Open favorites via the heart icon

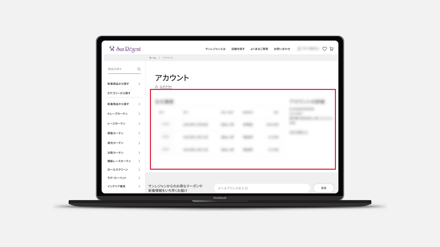tap(324, 49)
